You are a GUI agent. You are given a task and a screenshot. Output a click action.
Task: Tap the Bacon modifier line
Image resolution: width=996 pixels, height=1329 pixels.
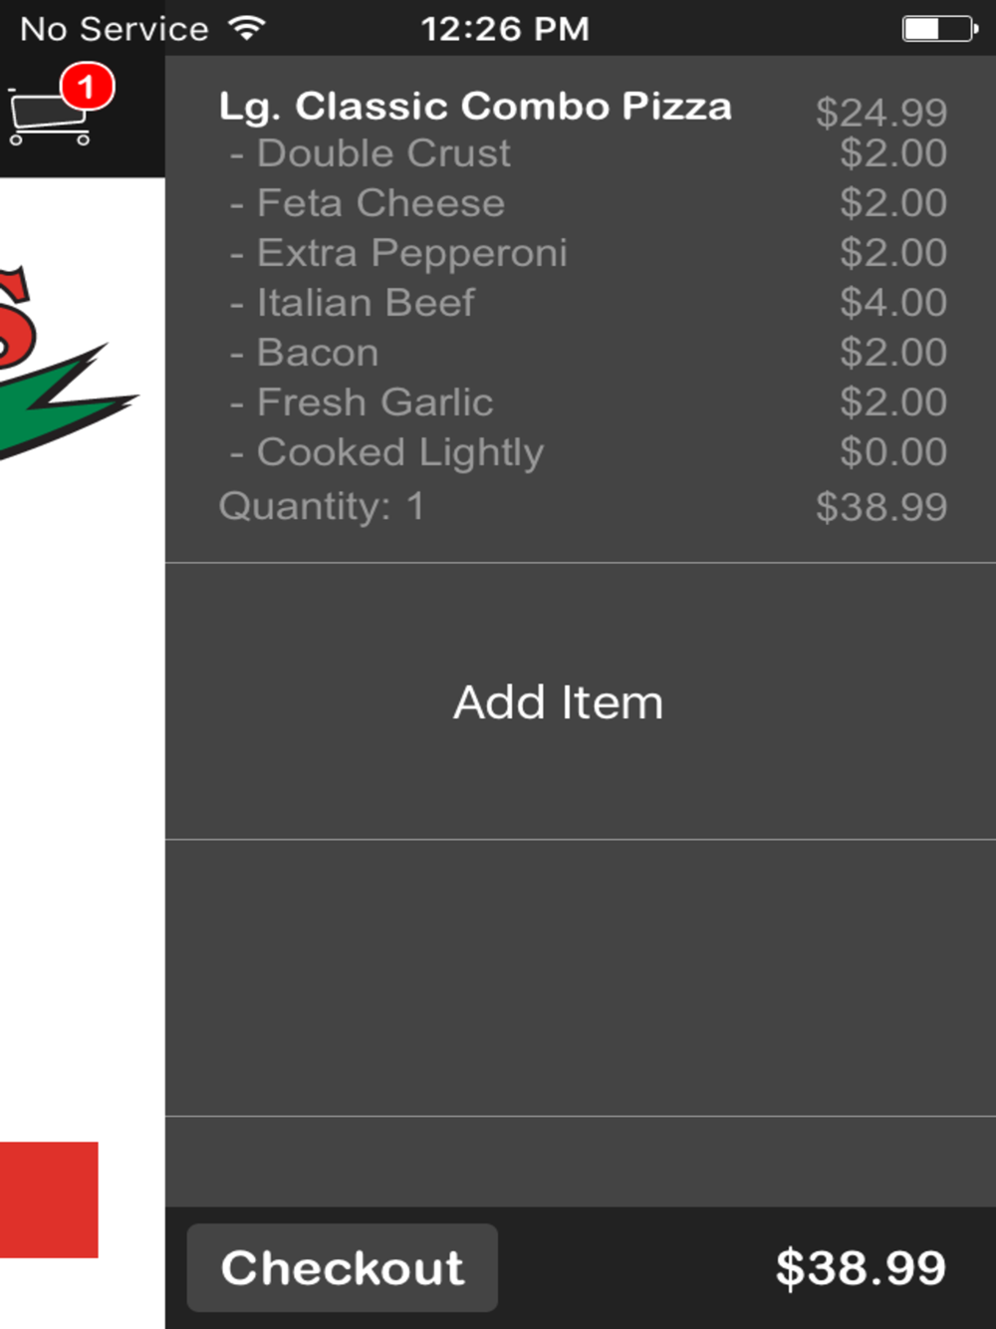(x=588, y=353)
